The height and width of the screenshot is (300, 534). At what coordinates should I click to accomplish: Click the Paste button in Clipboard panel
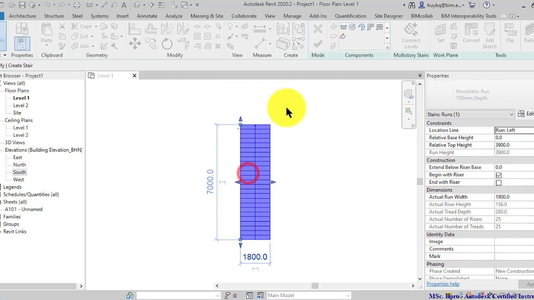[x=47, y=34]
